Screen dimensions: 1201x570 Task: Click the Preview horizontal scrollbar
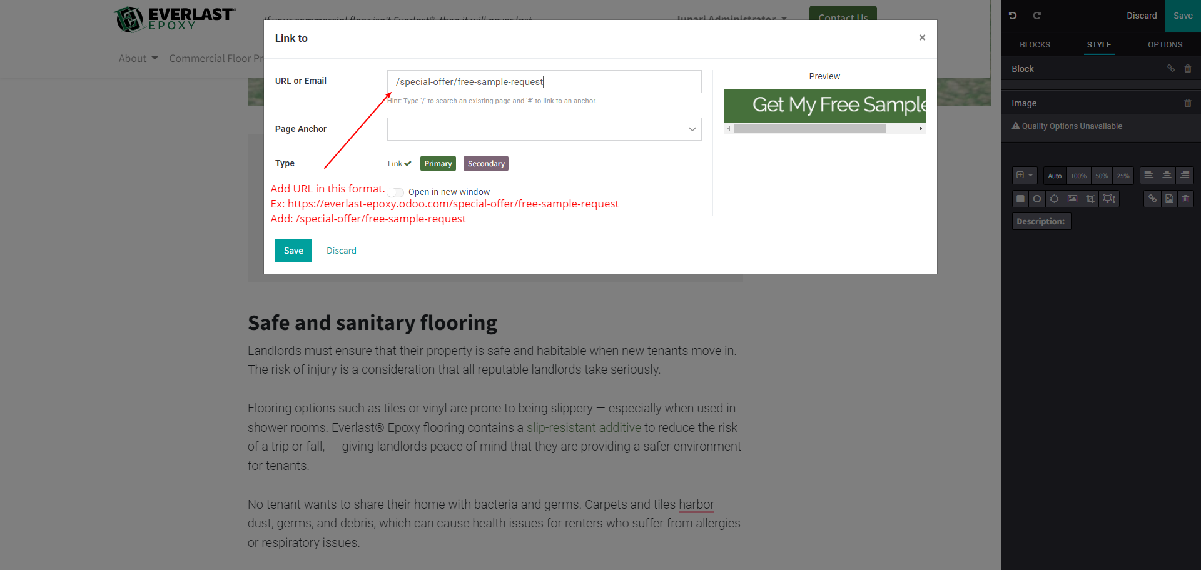(810, 129)
